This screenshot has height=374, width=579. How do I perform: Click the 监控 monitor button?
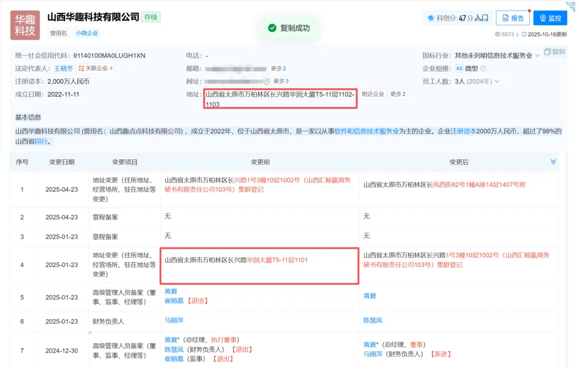click(550, 18)
